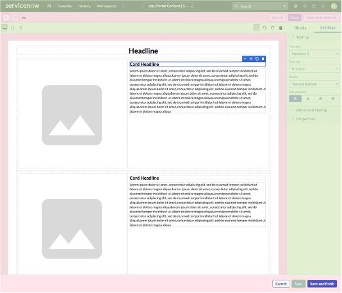
Task: Open the help icon in header
Action: point(314,6)
